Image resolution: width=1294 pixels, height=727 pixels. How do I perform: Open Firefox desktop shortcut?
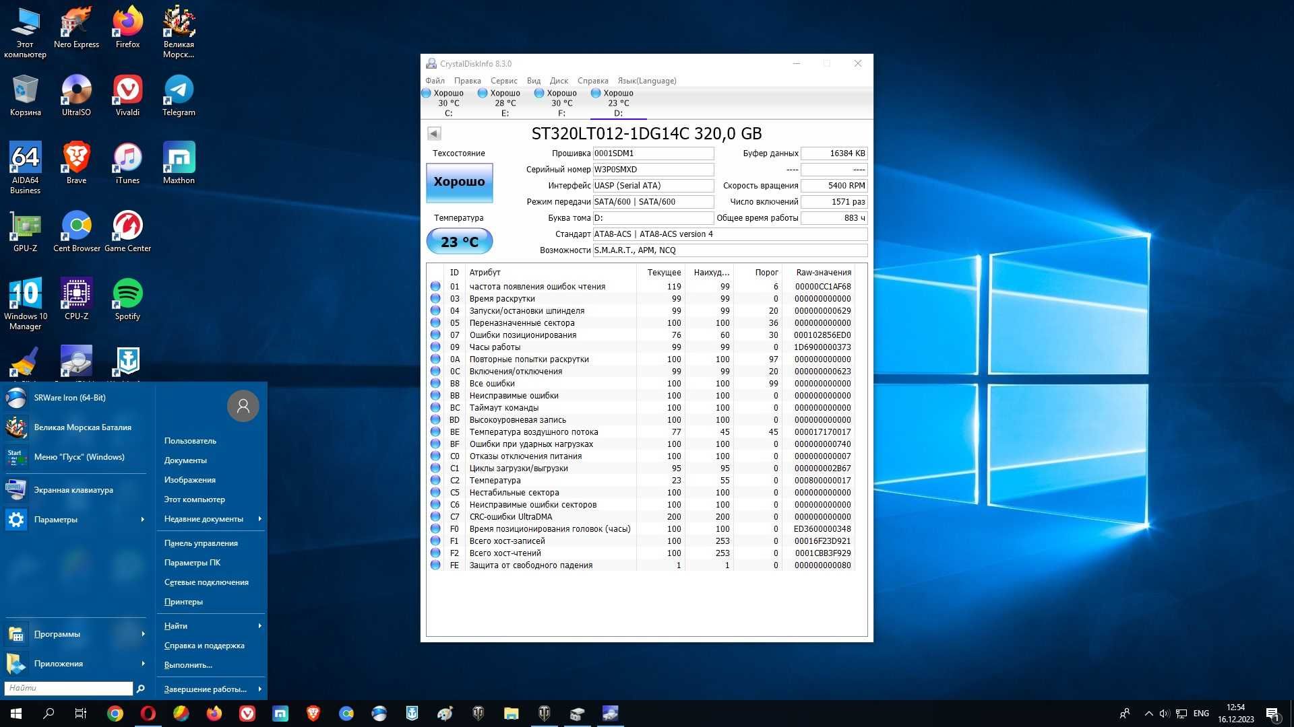coord(127,28)
